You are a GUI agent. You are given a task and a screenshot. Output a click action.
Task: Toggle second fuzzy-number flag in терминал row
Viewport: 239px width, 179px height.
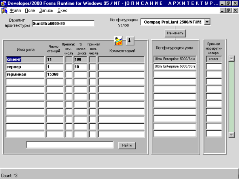pos(93,74)
